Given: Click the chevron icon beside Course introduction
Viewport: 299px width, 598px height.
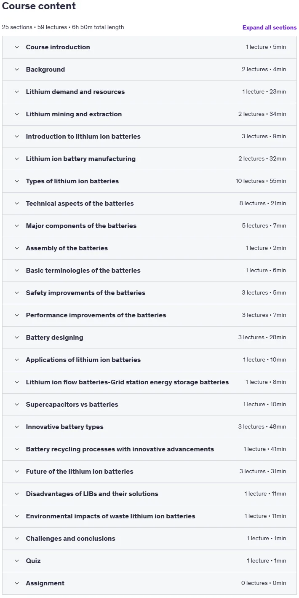Looking at the screenshot, I should 17,47.
